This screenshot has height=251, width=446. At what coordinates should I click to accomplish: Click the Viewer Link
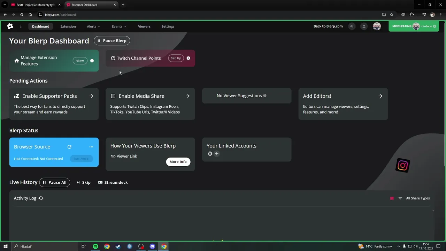(124, 156)
